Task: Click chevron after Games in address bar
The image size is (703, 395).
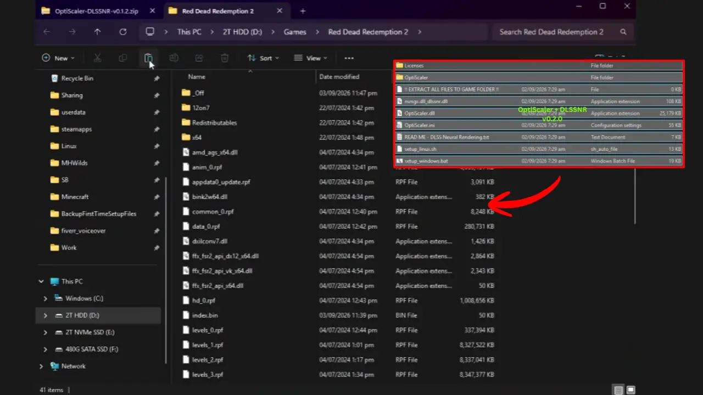Action: 317,32
